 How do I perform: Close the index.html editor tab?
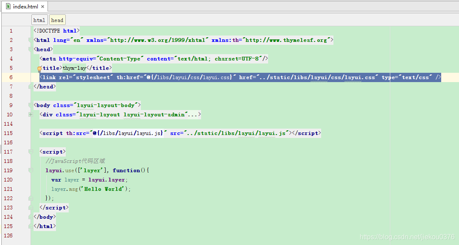click(43, 6)
